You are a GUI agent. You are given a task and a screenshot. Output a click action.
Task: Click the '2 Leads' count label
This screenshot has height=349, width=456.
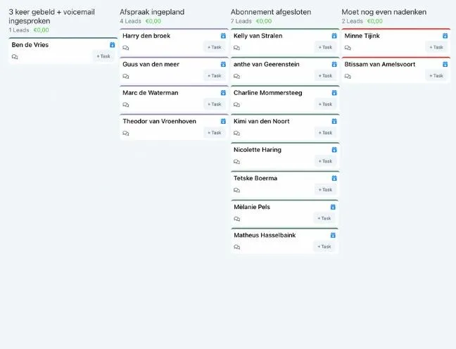[352, 21]
